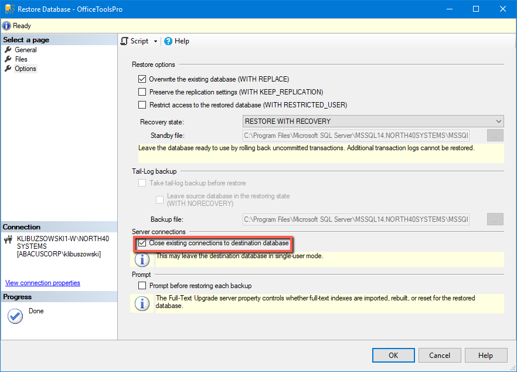Click the database icon in the title bar
The height and width of the screenshot is (372, 517).
point(8,8)
